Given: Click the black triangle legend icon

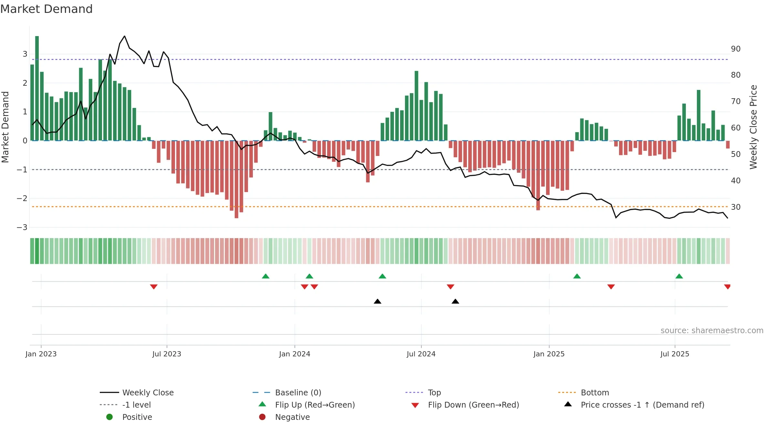Looking at the screenshot, I should coord(568,404).
